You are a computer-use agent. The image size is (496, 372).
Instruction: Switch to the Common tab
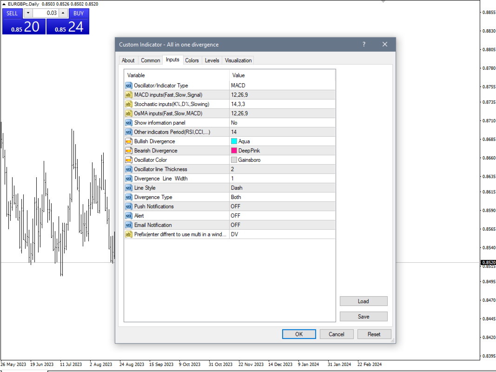(x=150, y=60)
